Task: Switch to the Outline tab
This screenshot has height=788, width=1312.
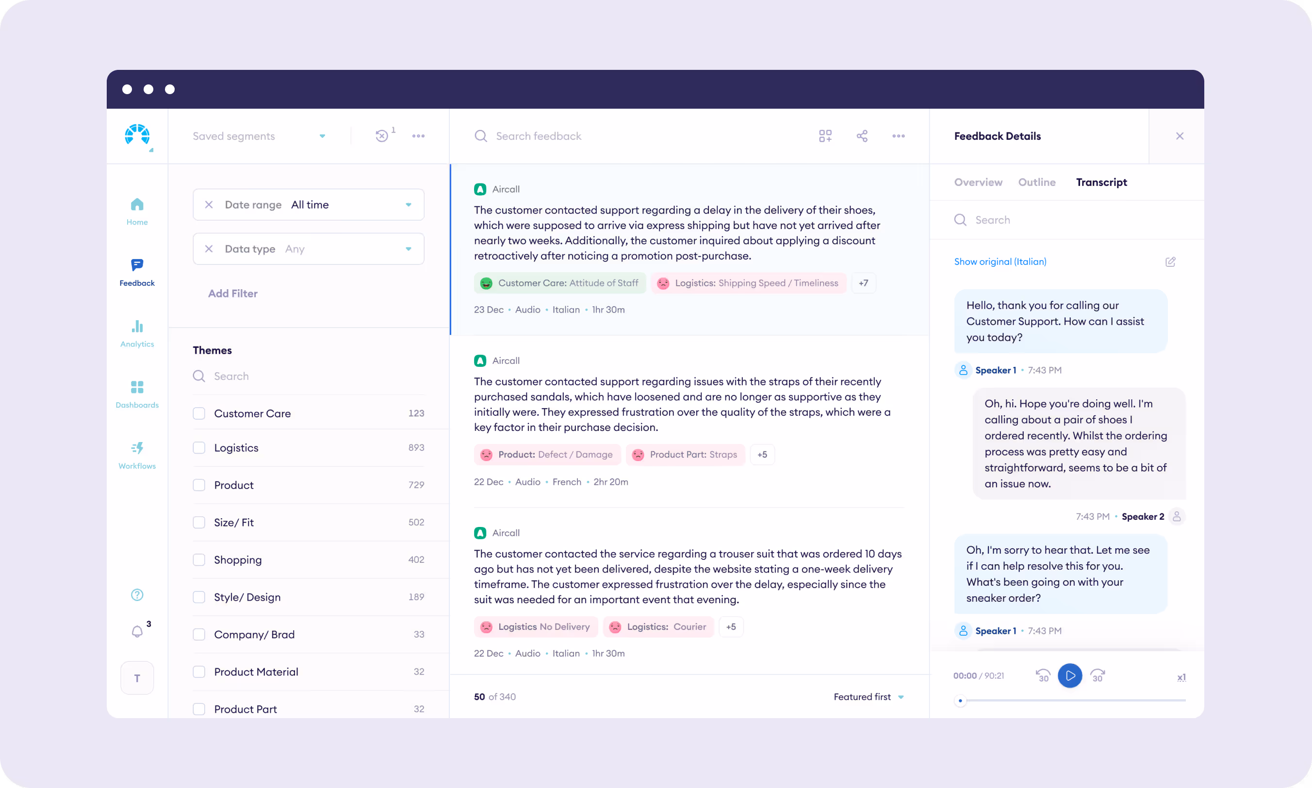Action: click(x=1036, y=182)
